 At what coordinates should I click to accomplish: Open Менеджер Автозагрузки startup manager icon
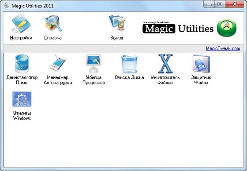(58, 63)
